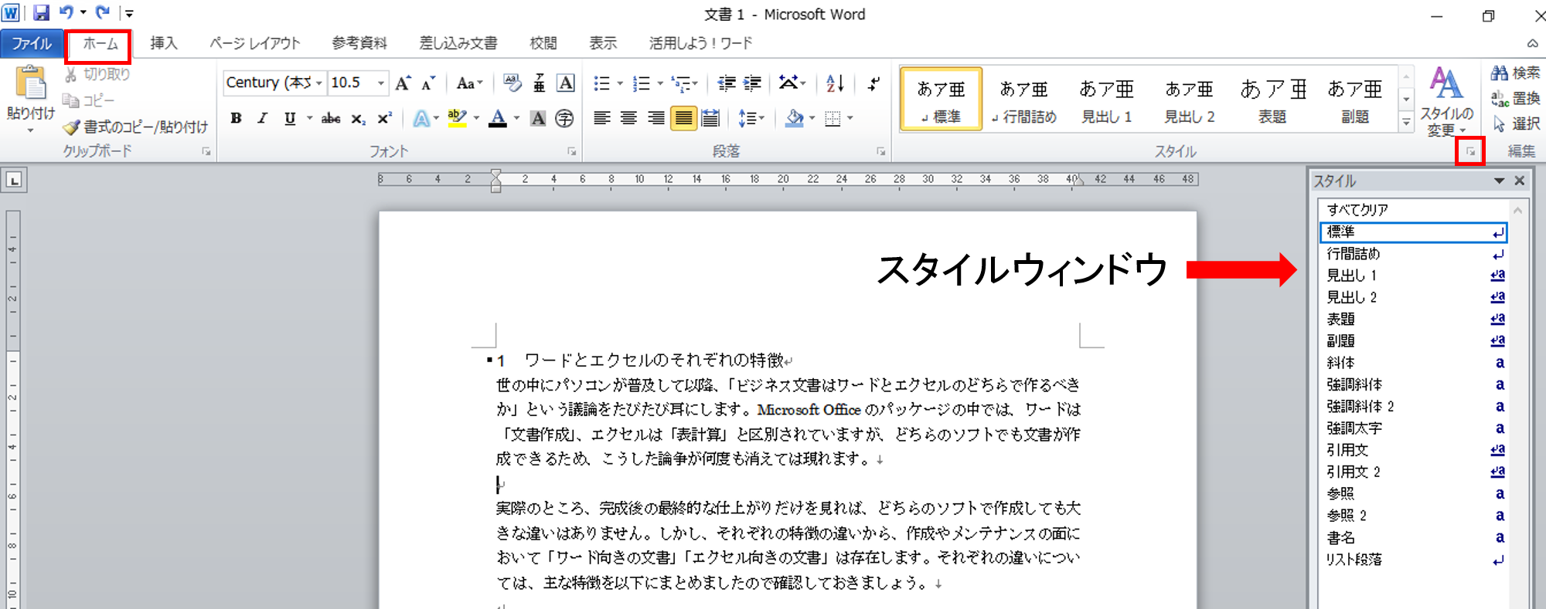Expand the styles gallery More arrow
The image size is (1546, 609).
pyautogui.click(x=1406, y=123)
